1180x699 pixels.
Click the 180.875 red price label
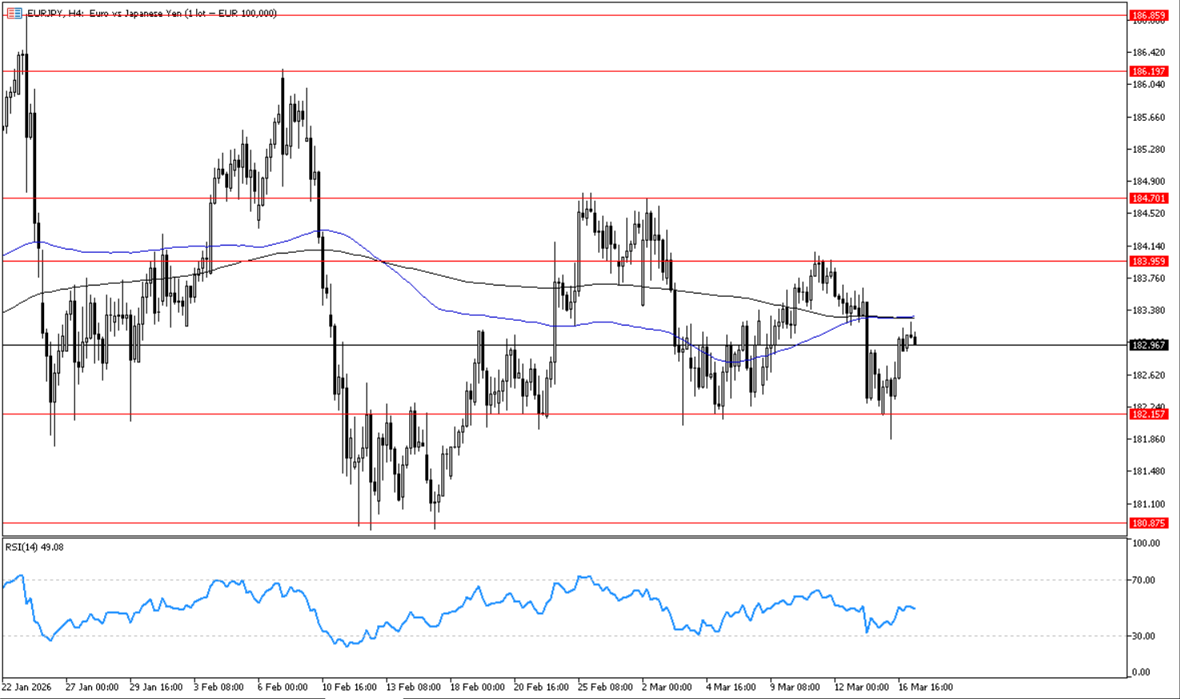pyautogui.click(x=1148, y=523)
